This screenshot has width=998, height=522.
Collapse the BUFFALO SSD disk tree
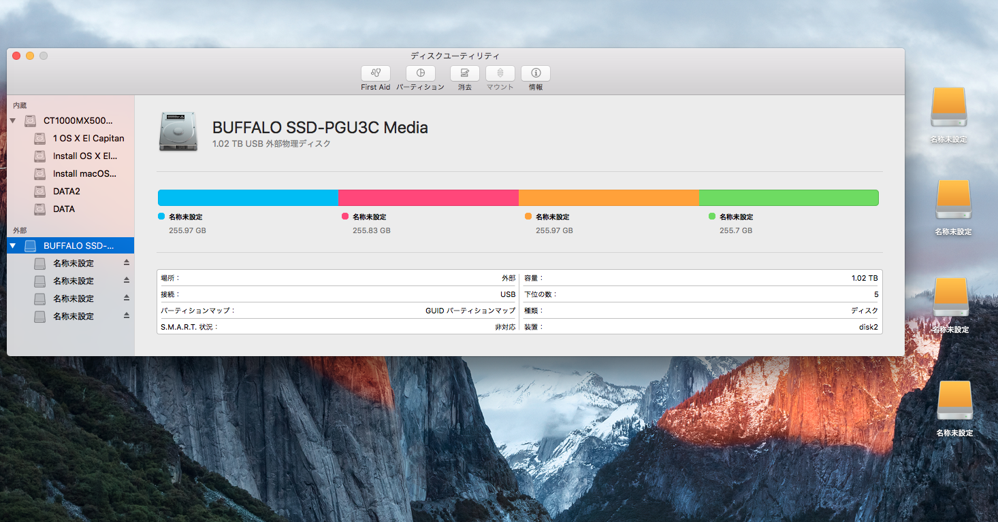point(12,245)
